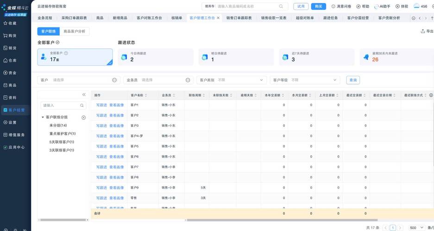Click the search magnifier in the top search box

[281, 6]
